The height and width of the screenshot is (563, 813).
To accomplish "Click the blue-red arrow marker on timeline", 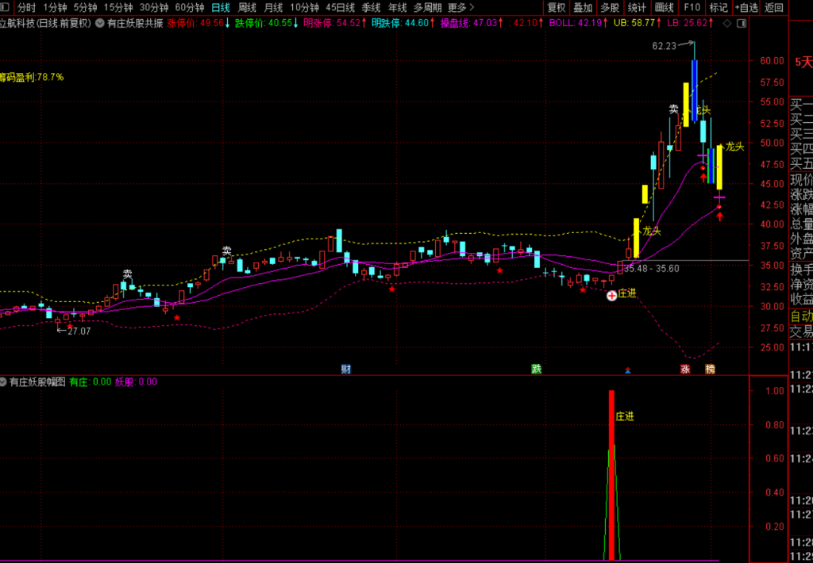I will [628, 370].
